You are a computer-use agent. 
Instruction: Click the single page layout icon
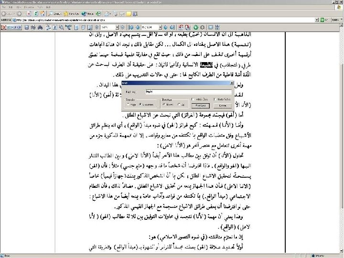click(x=211, y=27)
